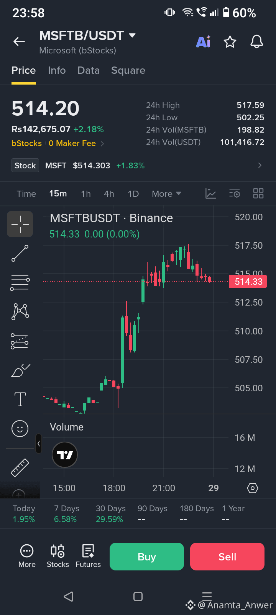Viewport: 276px width, 615px height.
Task: Tap the Volume indicator label
Action: 67,427
